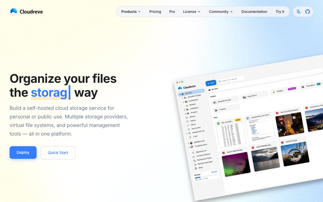This screenshot has height=202, width=323.
Task: Expand the Community dropdown menu
Action: pyautogui.click(x=221, y=12)
